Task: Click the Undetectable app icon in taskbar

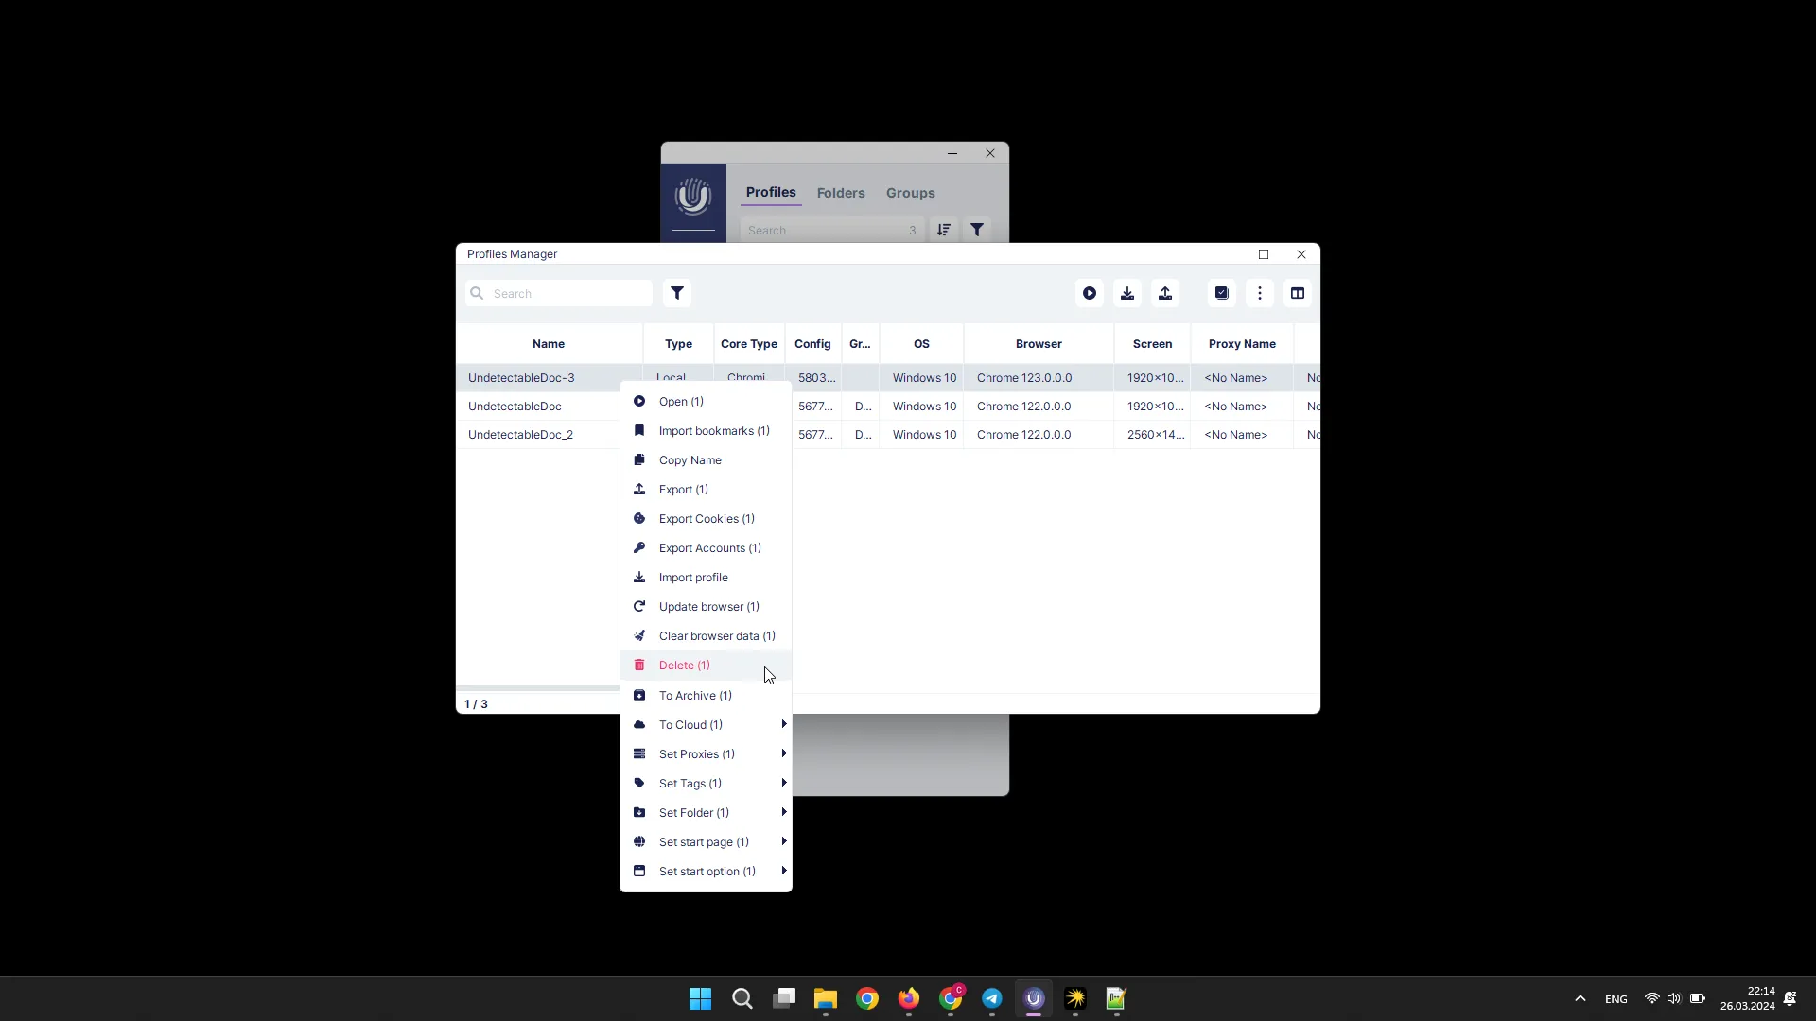Action: click(1034, 997)
